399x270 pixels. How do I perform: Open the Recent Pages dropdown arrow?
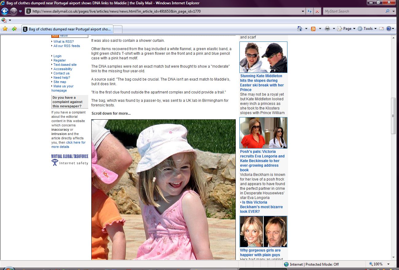coord(21,11)
